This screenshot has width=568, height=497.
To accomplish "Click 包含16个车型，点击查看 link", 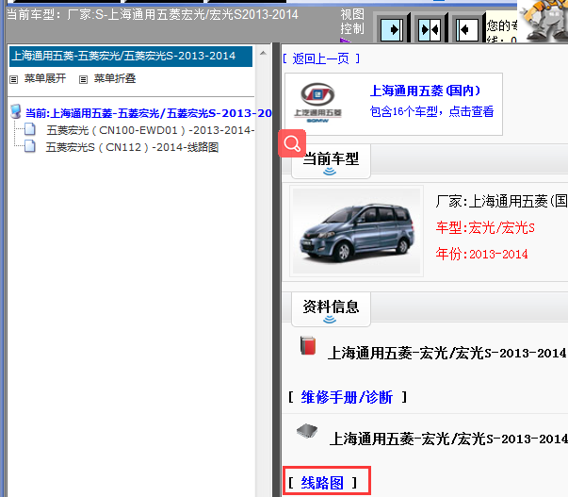I will 431,111.
